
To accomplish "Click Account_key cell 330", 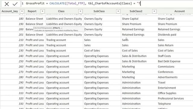I will 21,104.
